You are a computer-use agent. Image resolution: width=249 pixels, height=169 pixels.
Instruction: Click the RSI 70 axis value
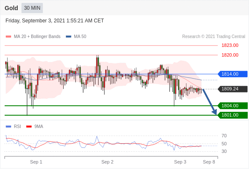224,136
